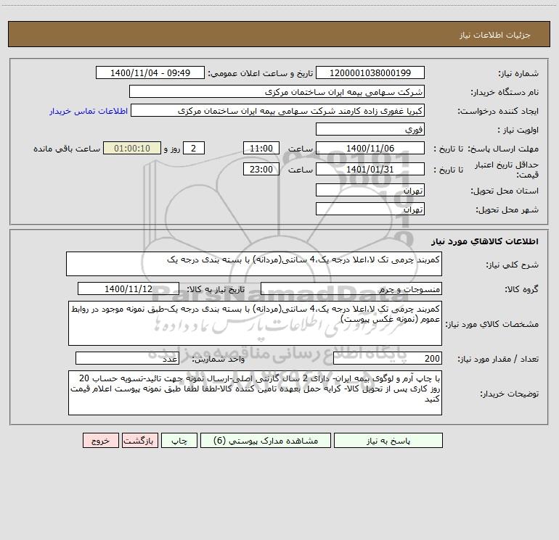Click the شهر محل تحویل label
This screenshot has width=559, height=540.
[507, 209]
